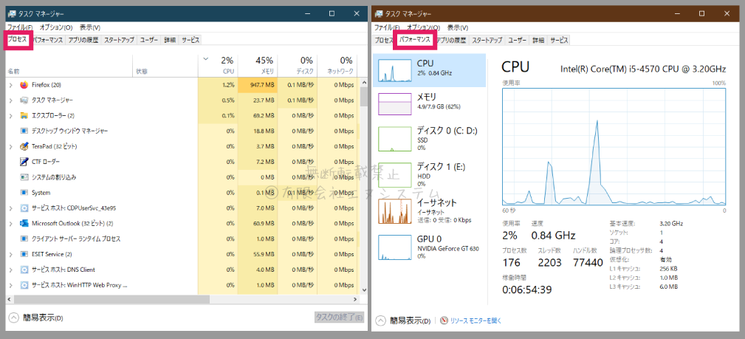Sort processes by メモリ column header
The height and width of the screenshot is (339, 745).
coord(258,66)
